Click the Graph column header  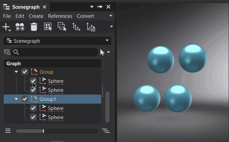tap(52, 64)
